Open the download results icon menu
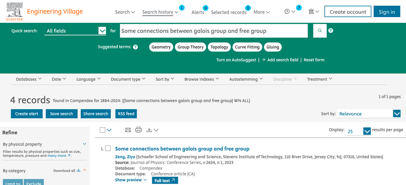Viewport: 406px width, 185px height. click(152, 130)
